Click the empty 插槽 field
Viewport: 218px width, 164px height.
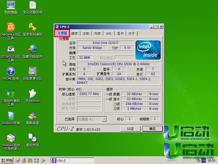click(x=106, y=53)
